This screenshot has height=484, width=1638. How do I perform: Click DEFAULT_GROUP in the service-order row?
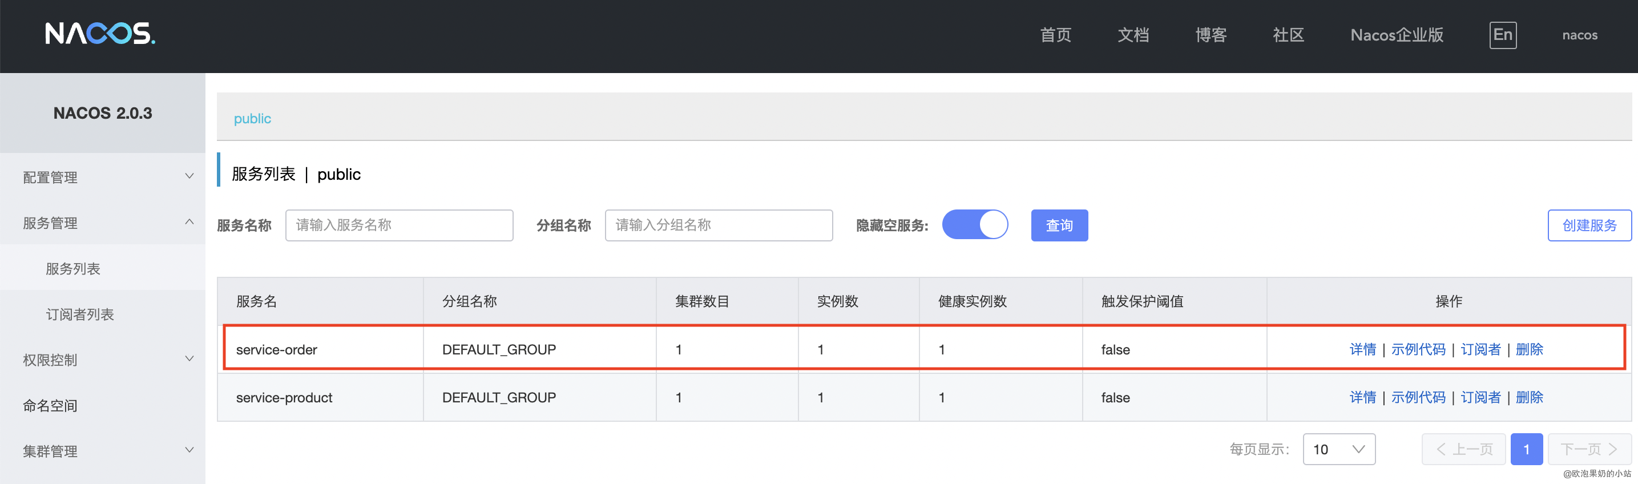click(499, 349)
